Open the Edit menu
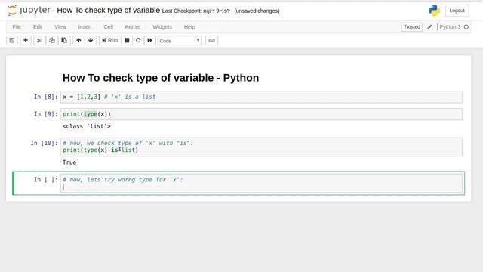The image size is (483, 272). 38,27
